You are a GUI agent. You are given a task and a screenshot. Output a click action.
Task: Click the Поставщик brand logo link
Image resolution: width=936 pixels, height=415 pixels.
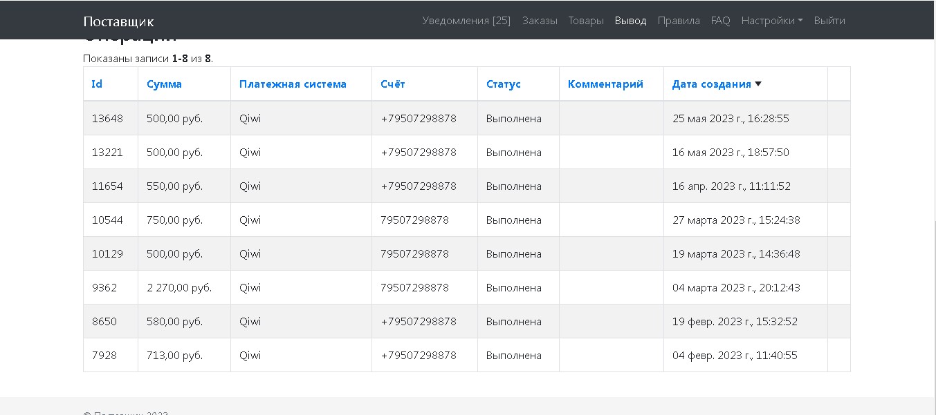118,21
